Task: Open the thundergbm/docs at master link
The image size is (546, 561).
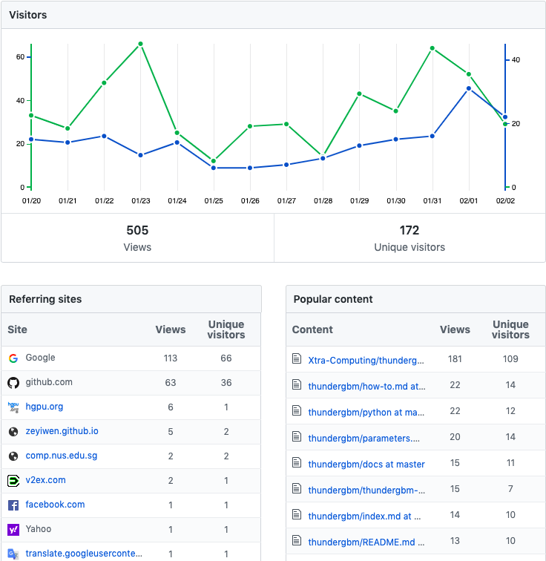Action: [366, 465]
